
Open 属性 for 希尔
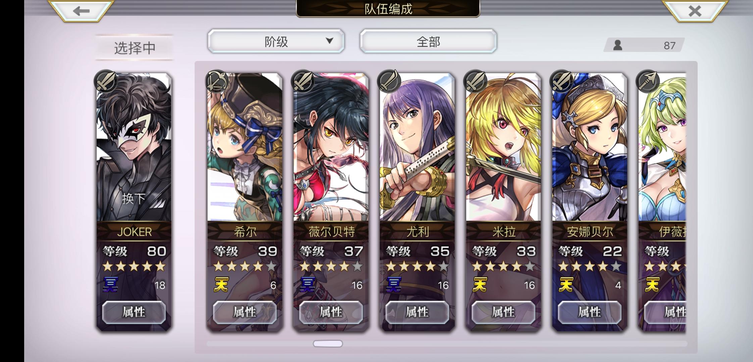245,312
